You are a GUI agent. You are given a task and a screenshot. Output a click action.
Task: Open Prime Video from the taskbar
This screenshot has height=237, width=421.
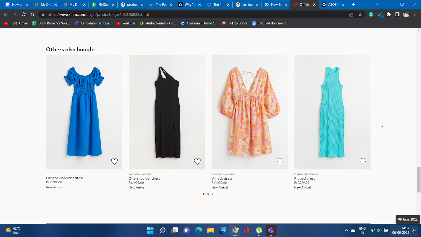(x=223, y=230)
